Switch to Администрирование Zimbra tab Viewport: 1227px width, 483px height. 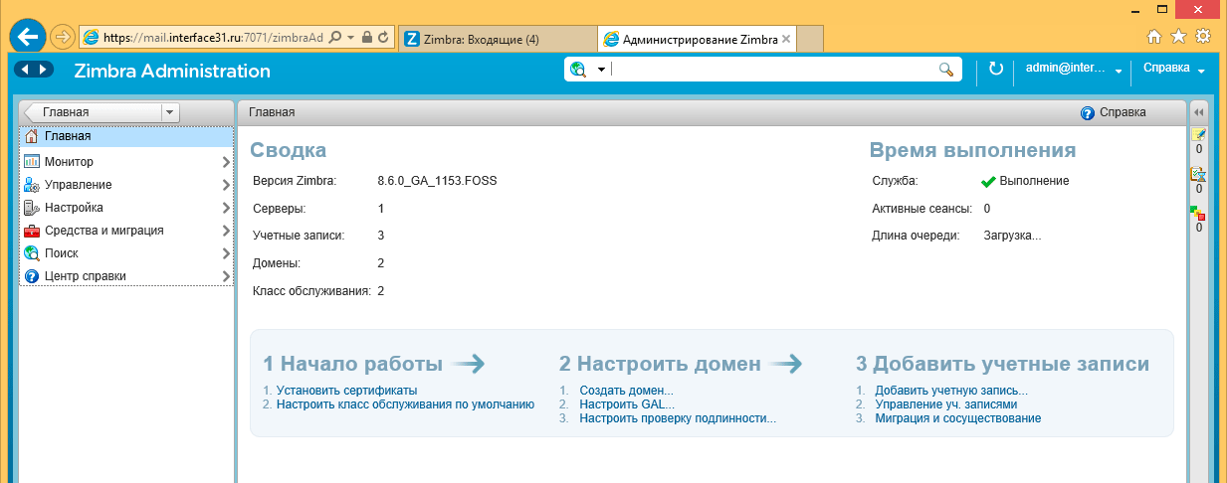(697, 39)
